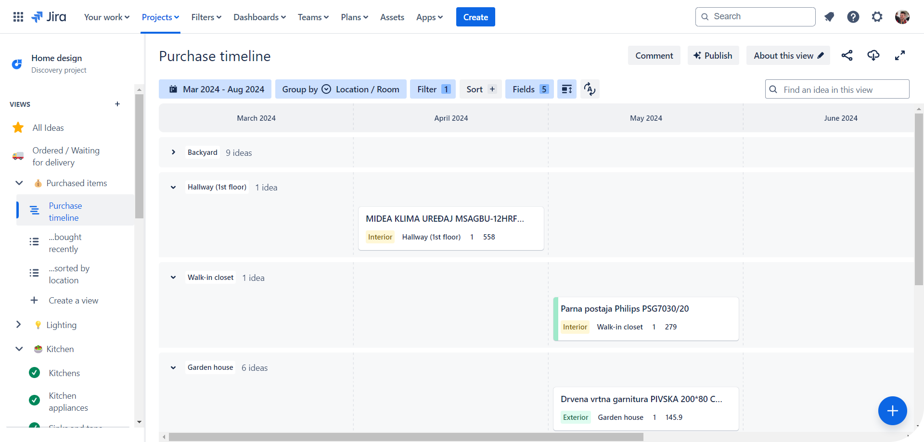Open the Group by Location / Room dropdown
Viewport: 924px width, 442px height.
point(341,89)
